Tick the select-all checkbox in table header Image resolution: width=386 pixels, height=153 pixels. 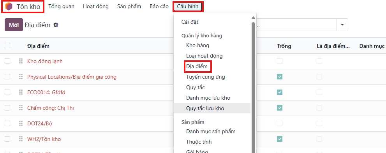point(7,46)
